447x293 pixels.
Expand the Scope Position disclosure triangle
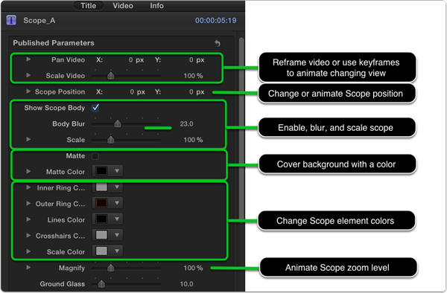[28, 91]
